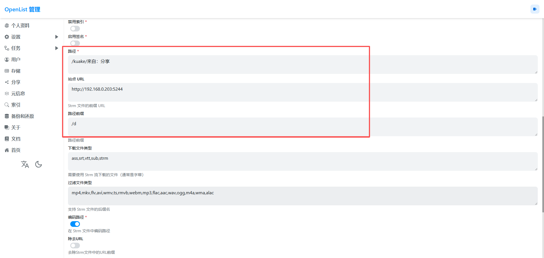
Task: Click the 过滤文件类型 input field
Action: coord(303,196)
